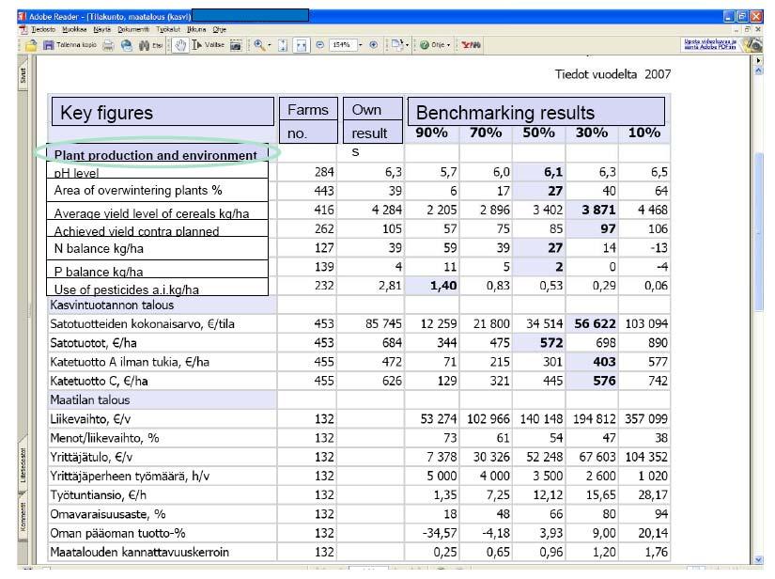Select the Snapshot camera tool
Viewport: 775px width, 579px height.
(236, 45)
